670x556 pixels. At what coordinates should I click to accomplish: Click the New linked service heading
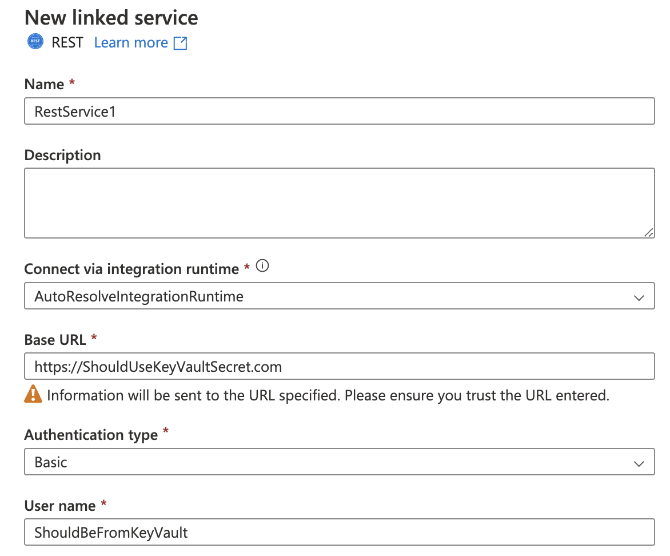click(x=111, y=18)
